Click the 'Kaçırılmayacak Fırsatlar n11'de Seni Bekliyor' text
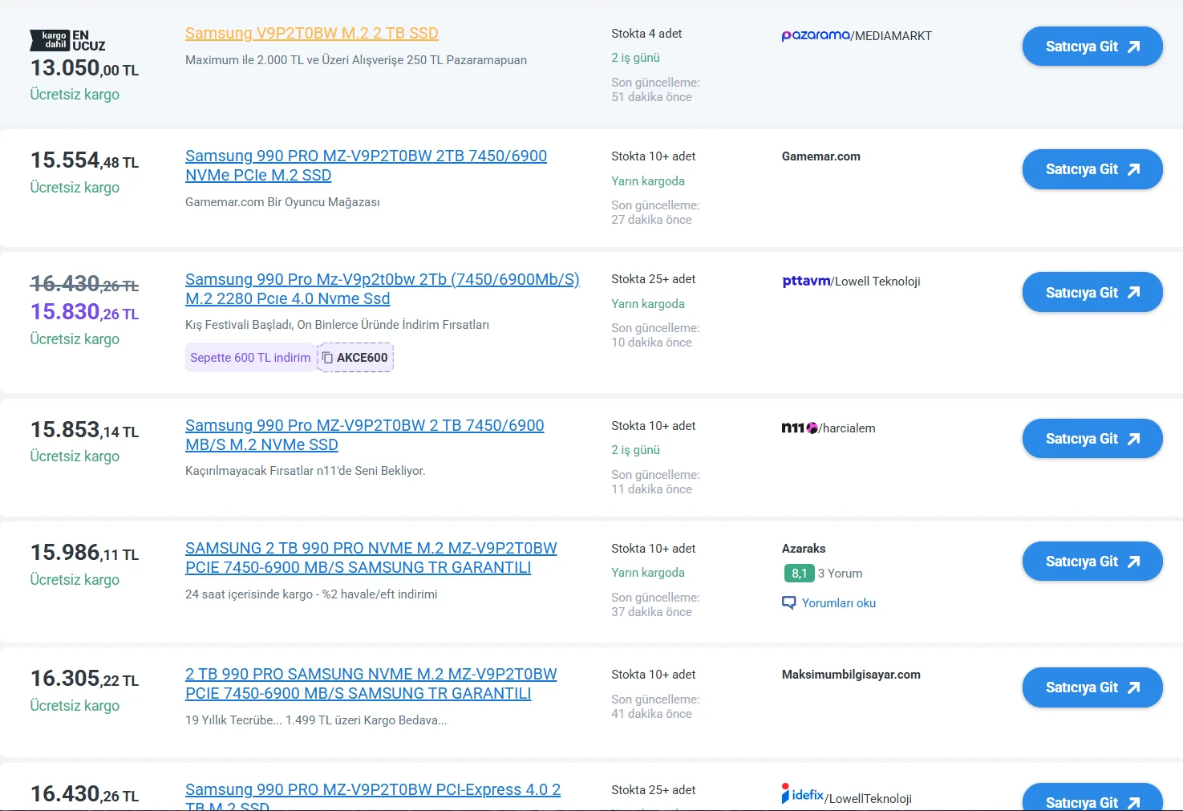Screen dimensions: 1183x811 305,471
